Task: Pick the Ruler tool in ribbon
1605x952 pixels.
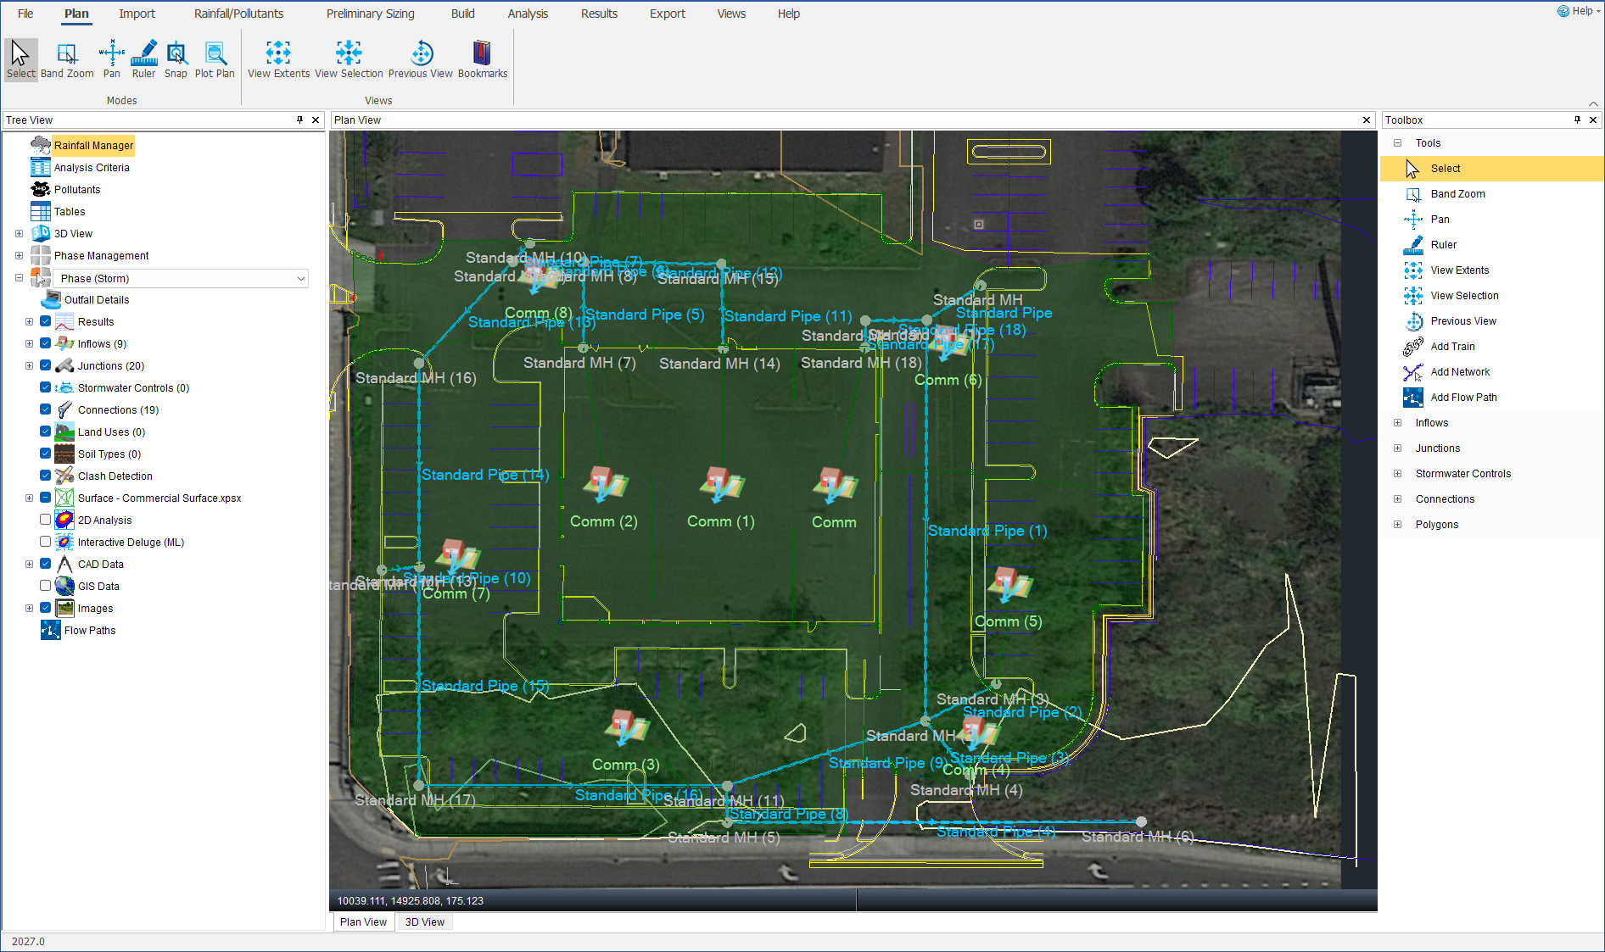Action: tap(143, 59)
